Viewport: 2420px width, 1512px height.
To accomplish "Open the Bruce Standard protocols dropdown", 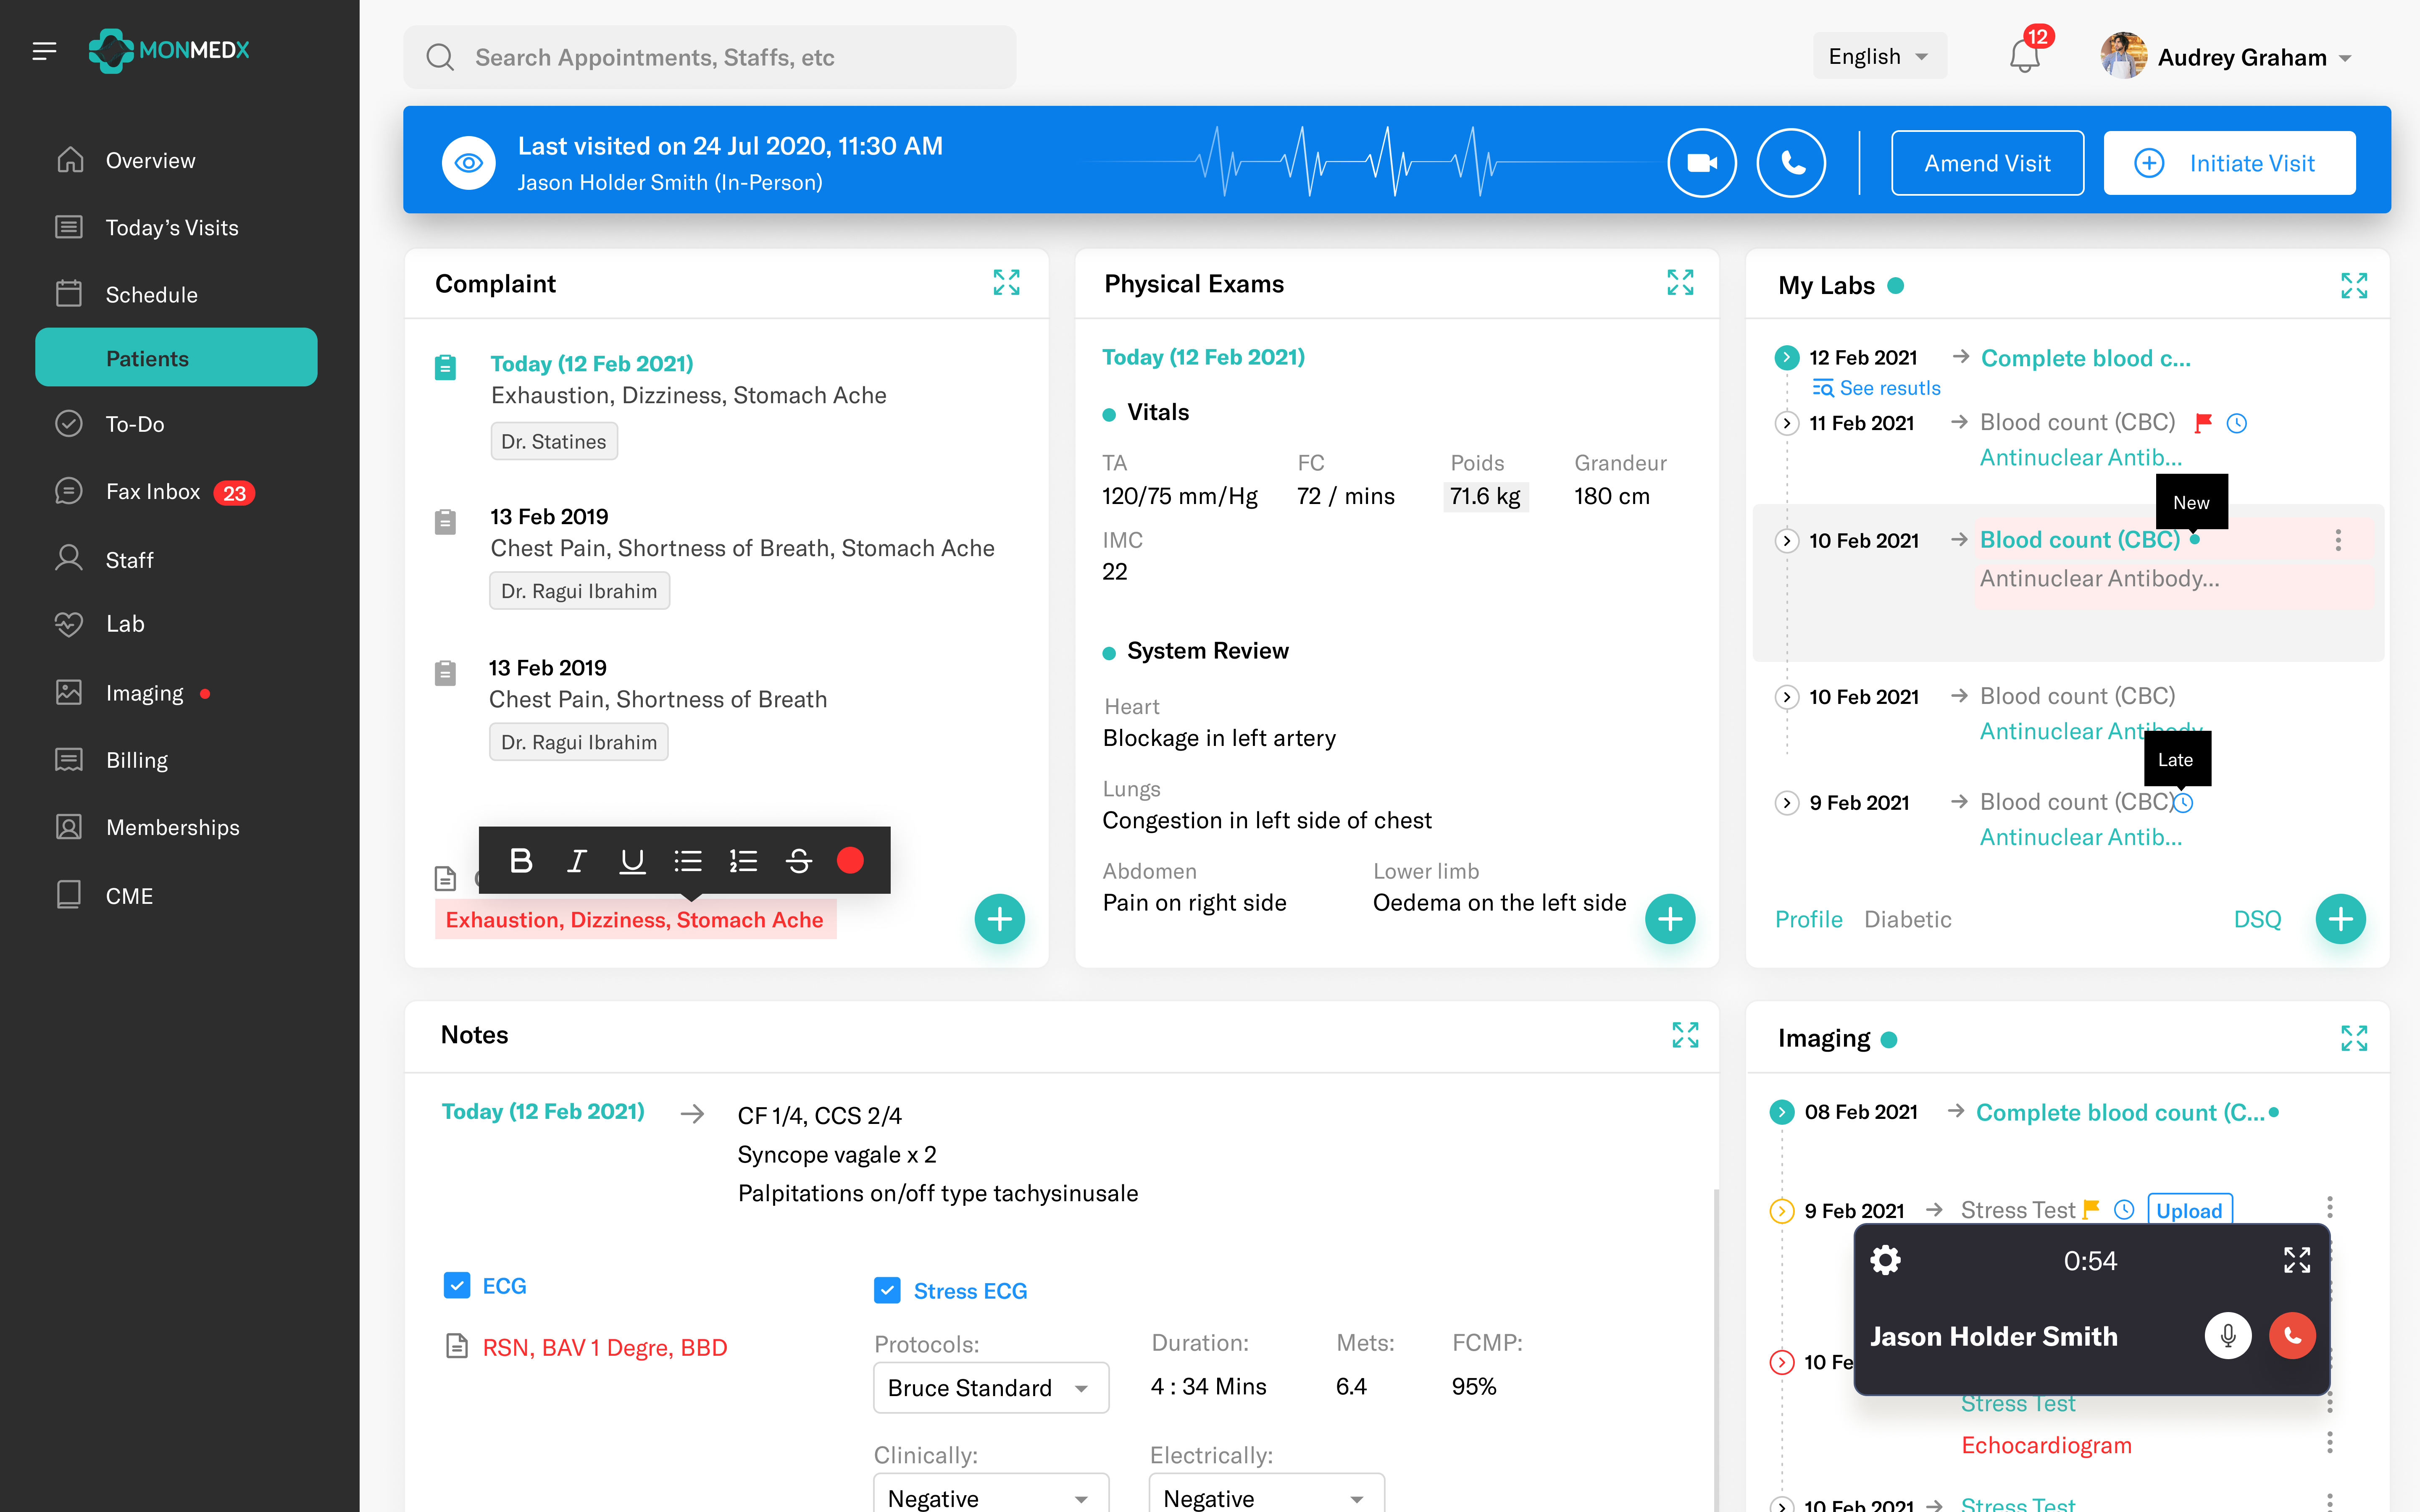I will (x=991, y=1388).
